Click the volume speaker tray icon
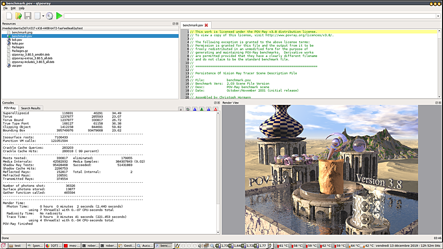Image resolution: width=443 pixels, height=249 pixels. [200, 246]
